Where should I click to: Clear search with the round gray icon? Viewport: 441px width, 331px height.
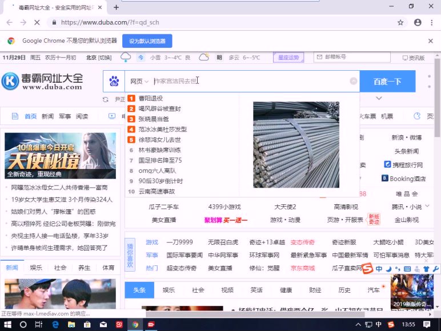pos(354,81)
